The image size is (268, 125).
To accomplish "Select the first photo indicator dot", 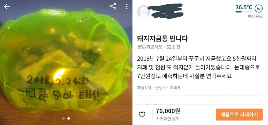I will coord(63,118).
